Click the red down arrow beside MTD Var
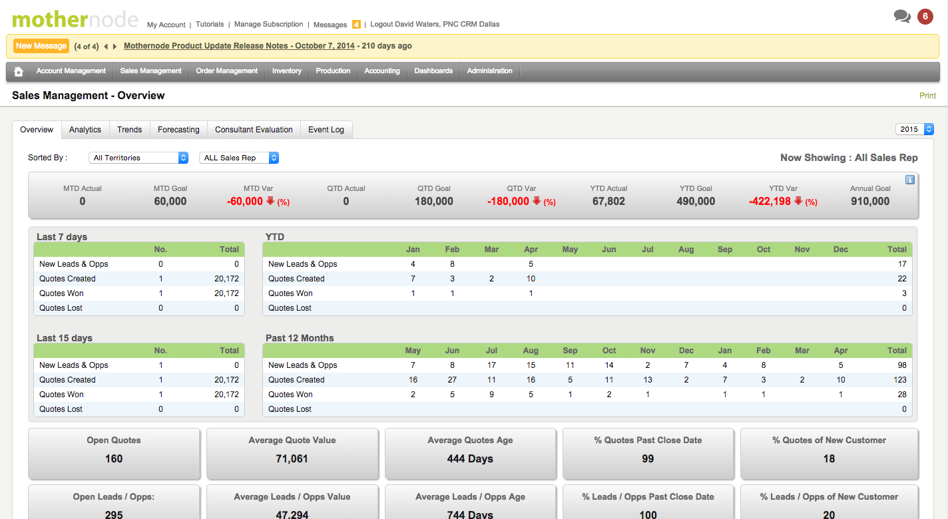948x519 pixels. point(270,201)
